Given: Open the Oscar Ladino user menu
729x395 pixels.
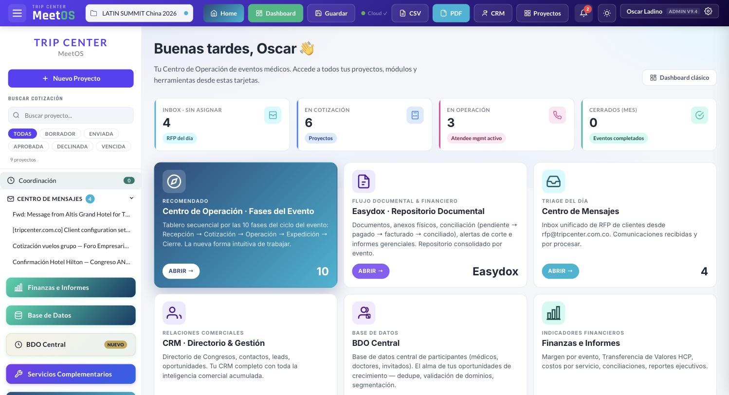Looking at the screenshot, I should (670, 12).
